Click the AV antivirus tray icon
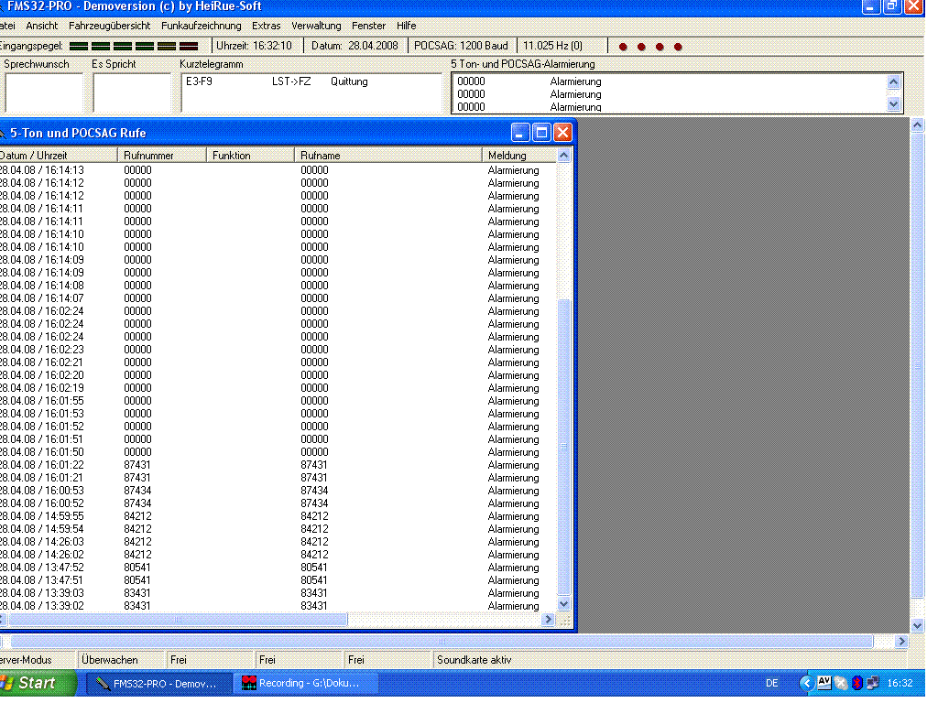The width and height of the screenshot is (938, 703). pos(823,683)
